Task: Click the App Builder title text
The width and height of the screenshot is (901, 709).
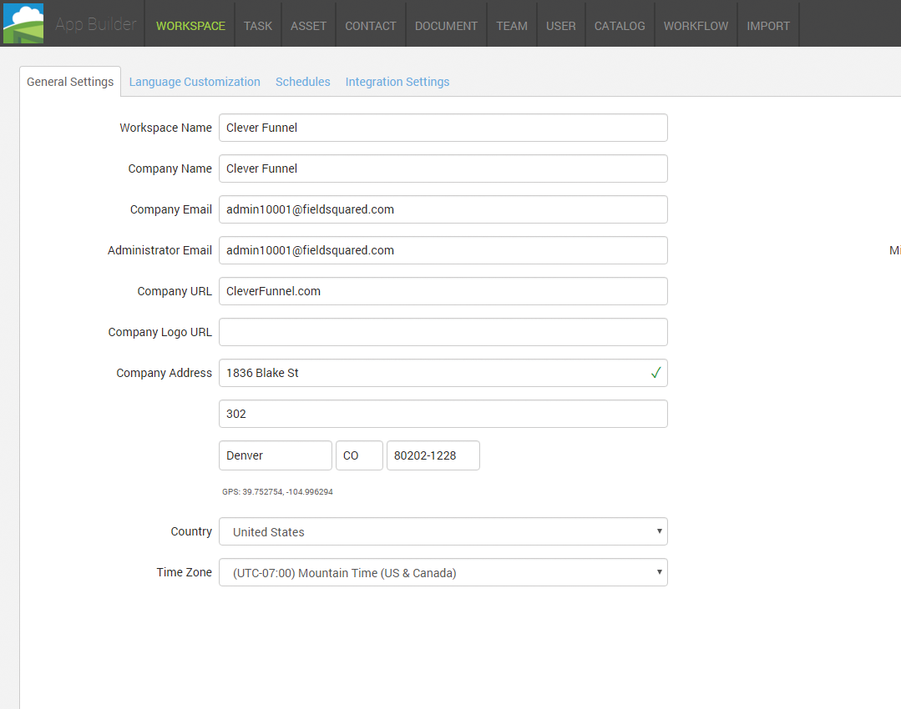Action: point(96,24)
